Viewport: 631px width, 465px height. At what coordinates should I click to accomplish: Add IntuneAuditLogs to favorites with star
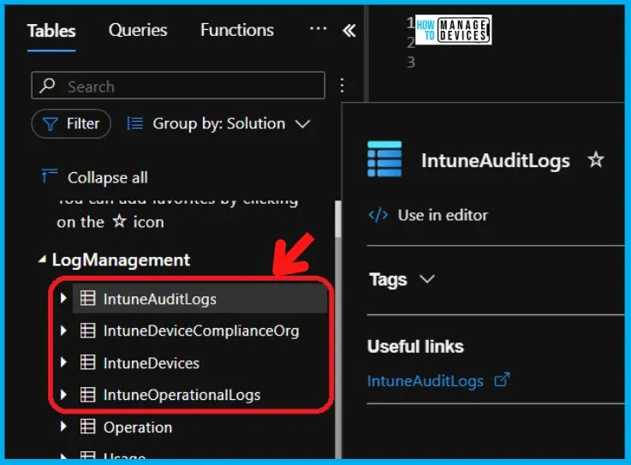(596, 160)
